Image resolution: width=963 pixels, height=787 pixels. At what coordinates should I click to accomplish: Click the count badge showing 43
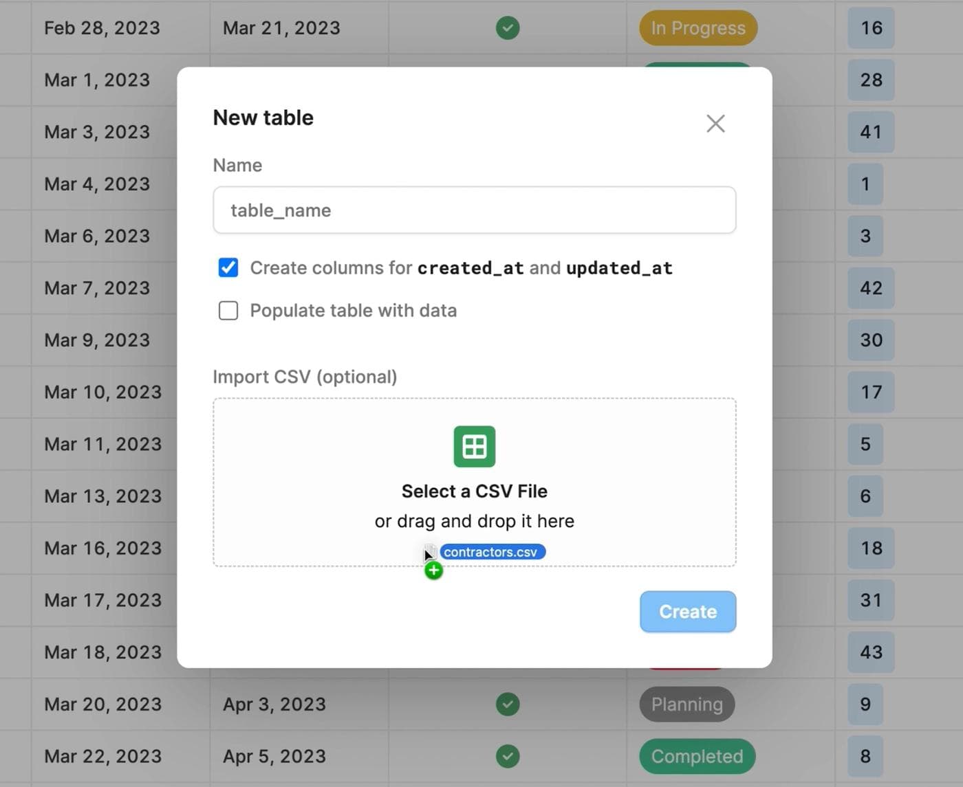(870, 652)
